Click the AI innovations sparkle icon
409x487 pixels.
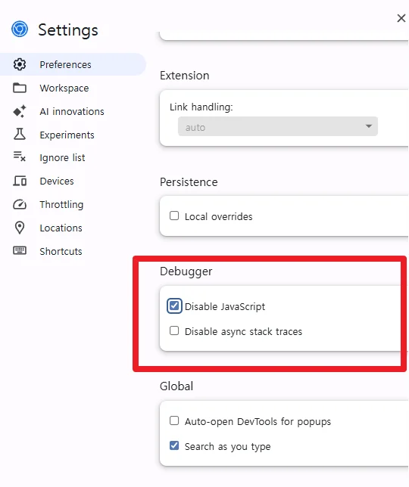(20, 111)
